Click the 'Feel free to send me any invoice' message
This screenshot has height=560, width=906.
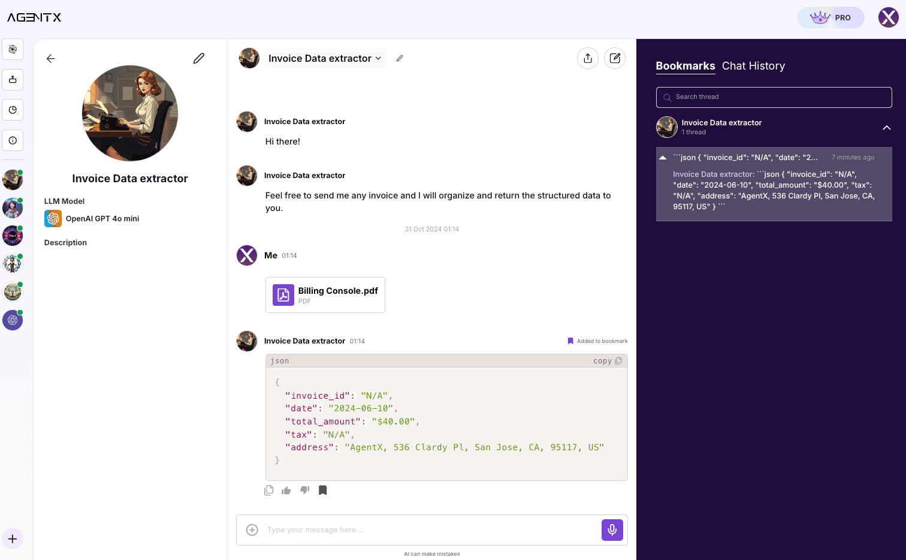coord(438,202)
